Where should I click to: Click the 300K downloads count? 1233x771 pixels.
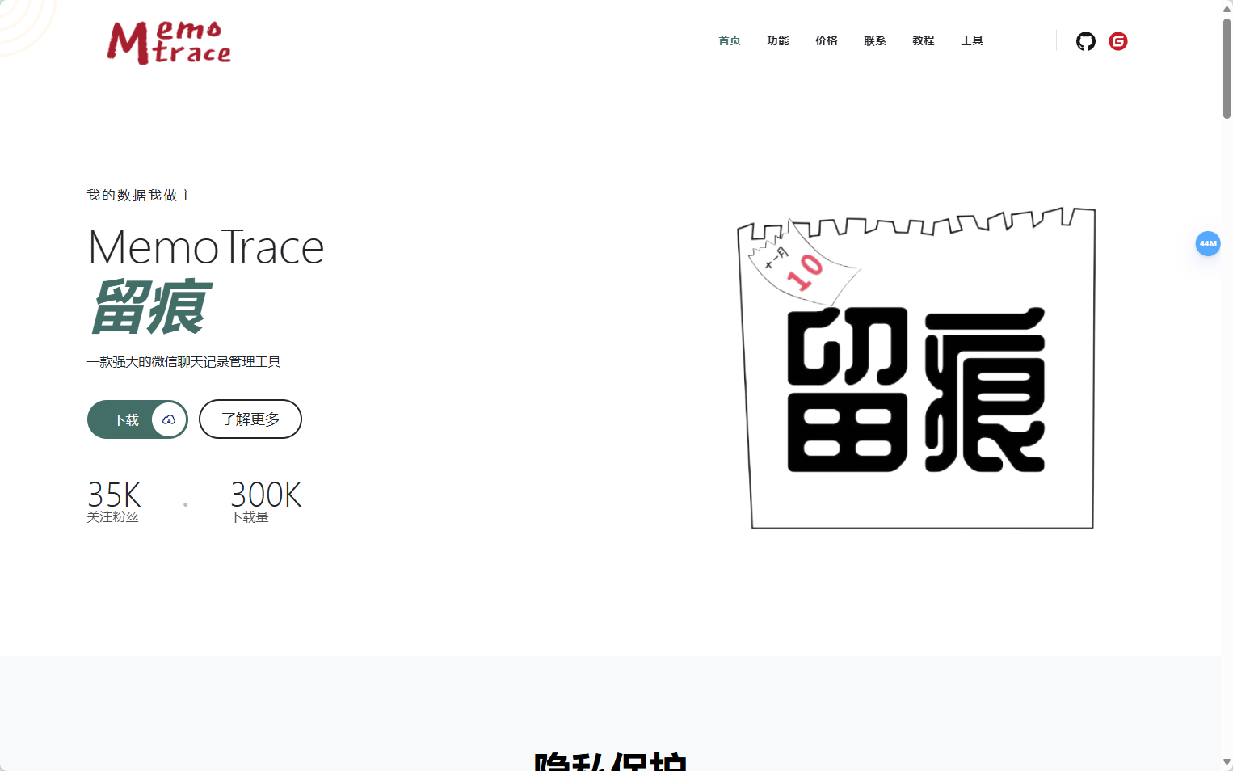point(266,494)
